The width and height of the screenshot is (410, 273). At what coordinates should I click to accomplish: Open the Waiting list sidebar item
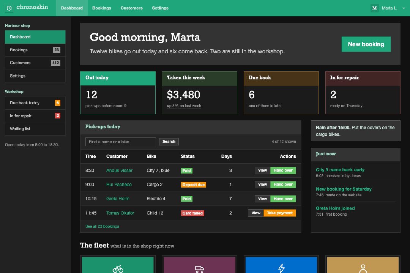(x=35, y=129)
